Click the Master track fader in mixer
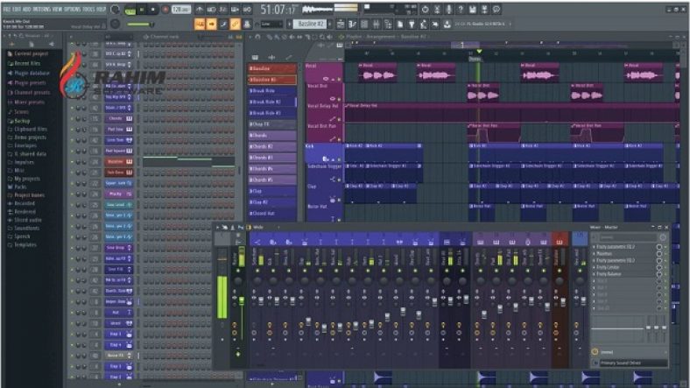The height and width of the screenshot is (388, 690). tap(242, 301)
